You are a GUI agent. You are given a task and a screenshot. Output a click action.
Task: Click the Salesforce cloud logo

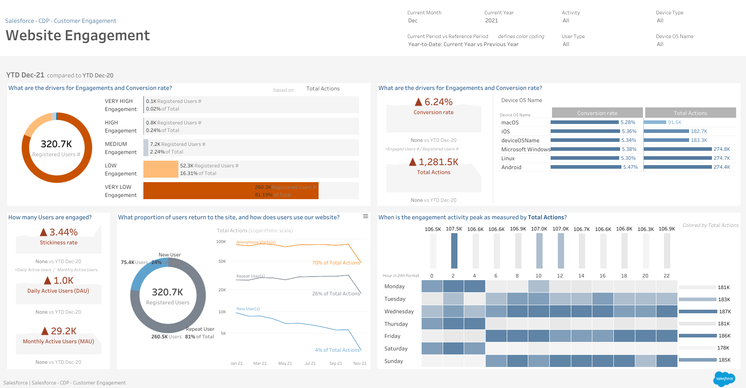point(724,379)
